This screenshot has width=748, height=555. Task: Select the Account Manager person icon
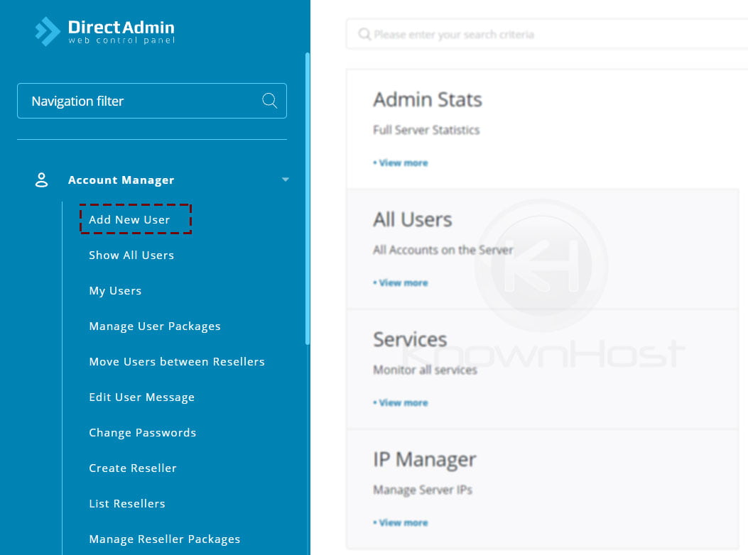(x=42, y=180)
